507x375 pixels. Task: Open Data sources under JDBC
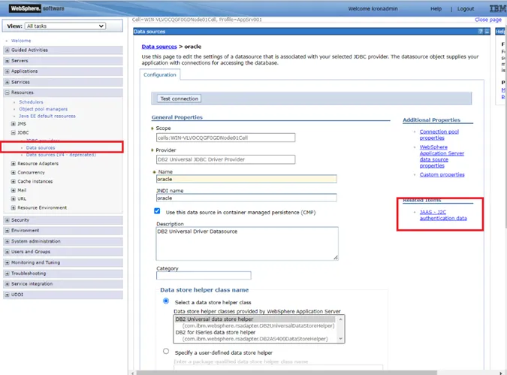point(41,148)
